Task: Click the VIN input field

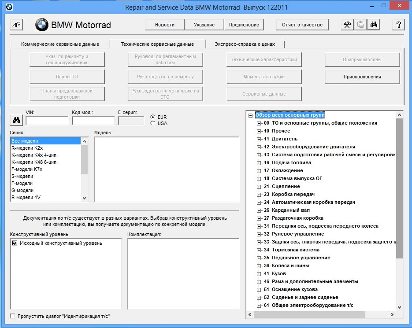Action: click(x=47, y=121)
